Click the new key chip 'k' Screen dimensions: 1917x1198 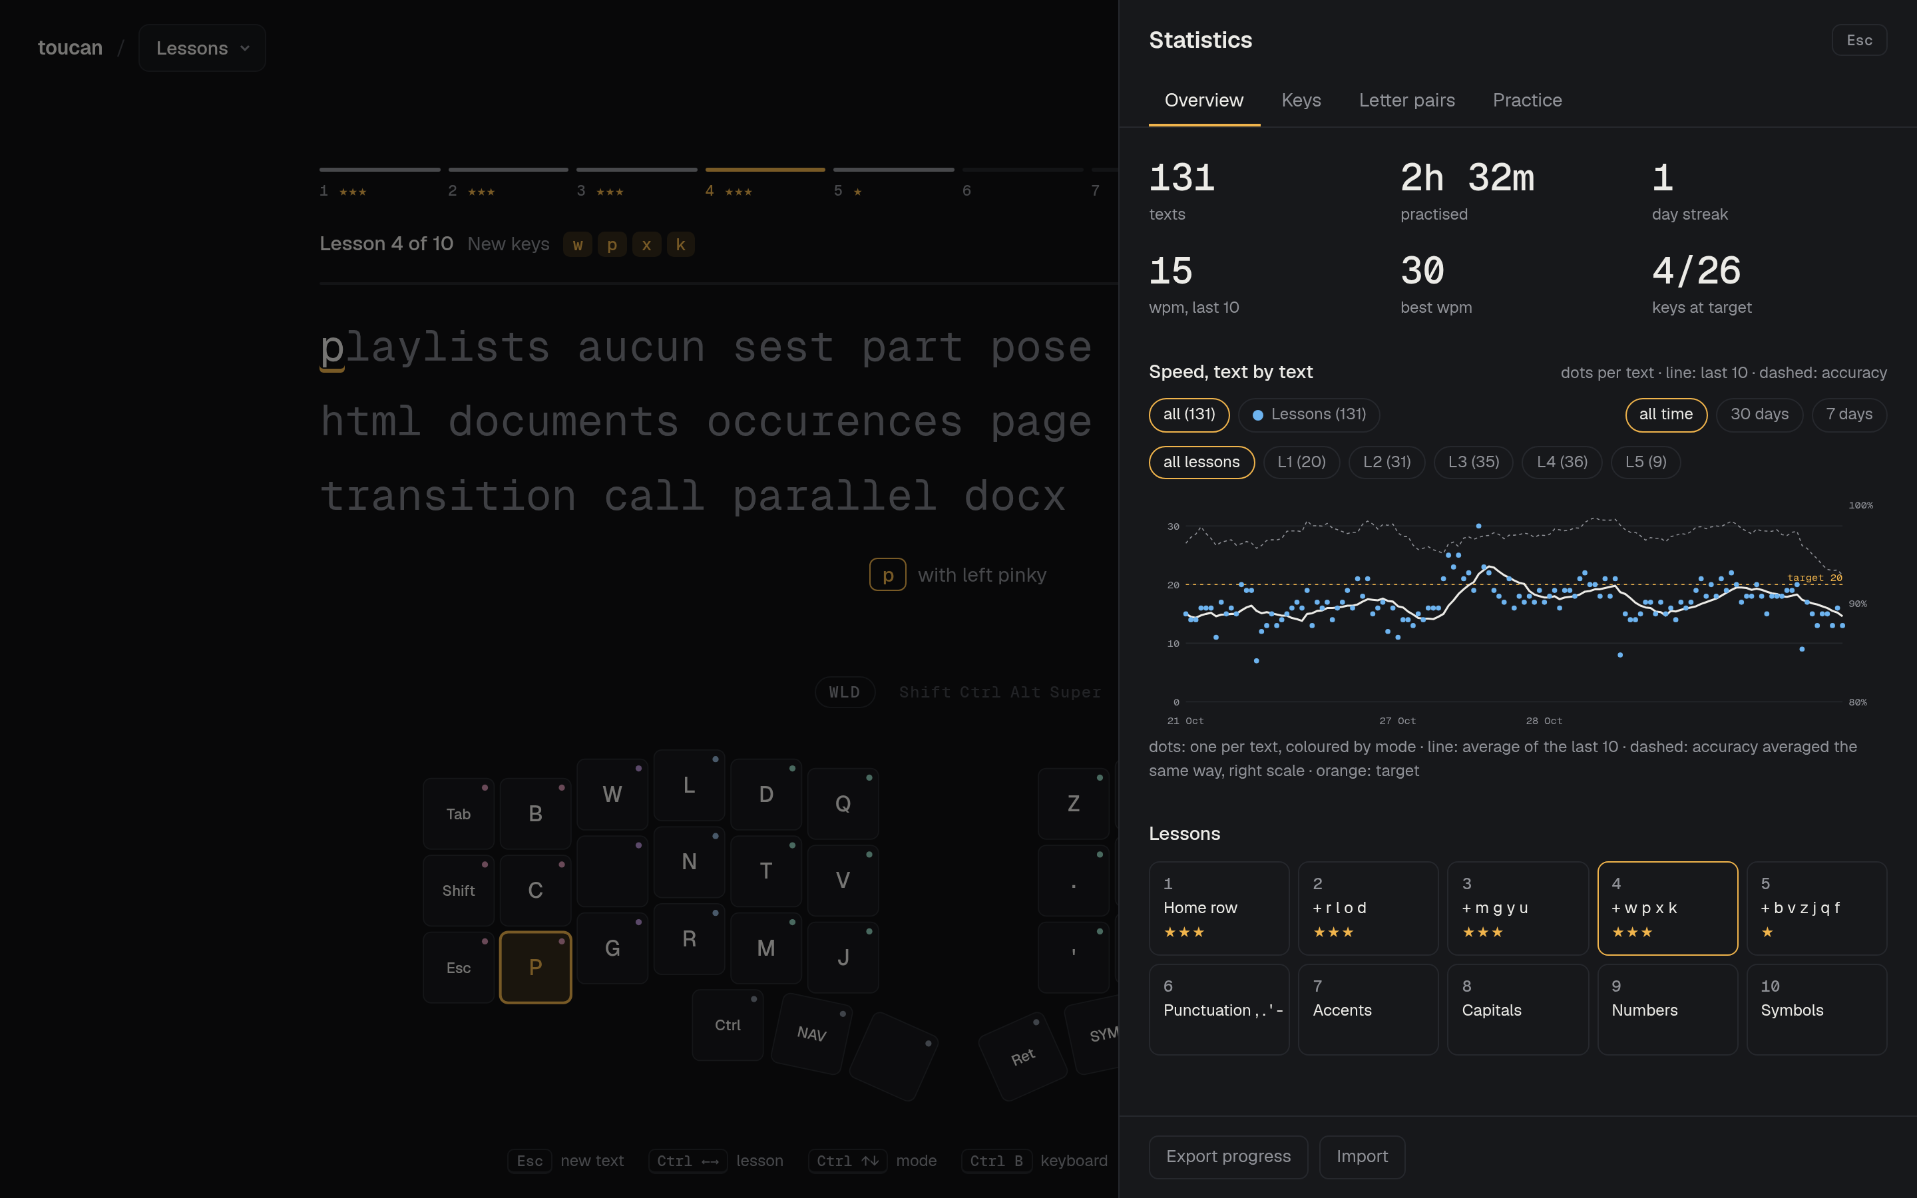(x=680, y=245)
